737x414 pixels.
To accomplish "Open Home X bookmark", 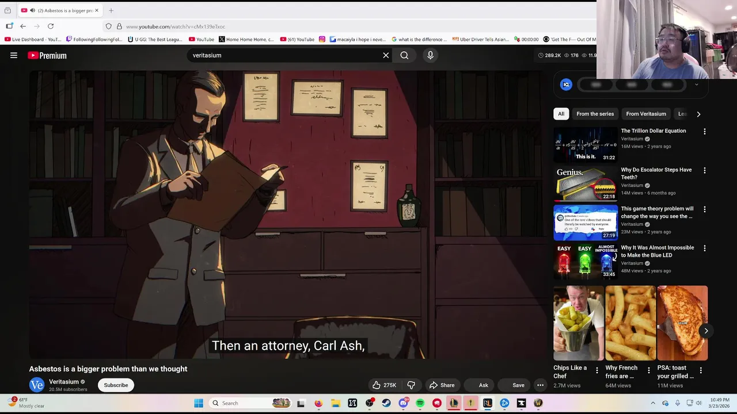I will [246, 40].
